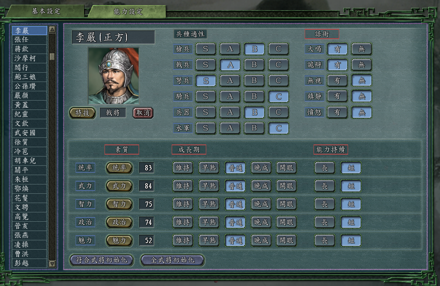This screenshot has width=440, height=286.
Task: Click the 取消 cancel button
Action: click(143, 113)
